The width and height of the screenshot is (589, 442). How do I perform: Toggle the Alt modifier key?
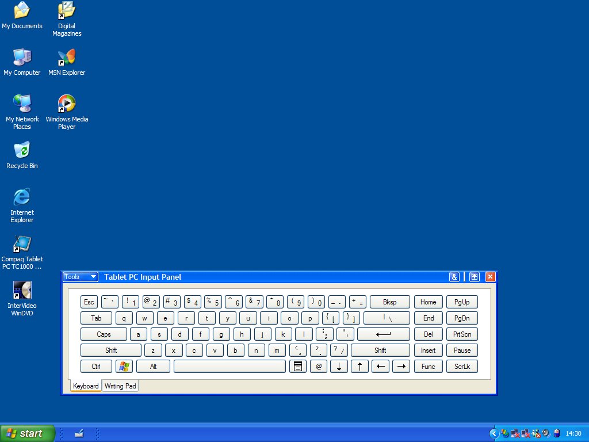click(x=153, y=367)
